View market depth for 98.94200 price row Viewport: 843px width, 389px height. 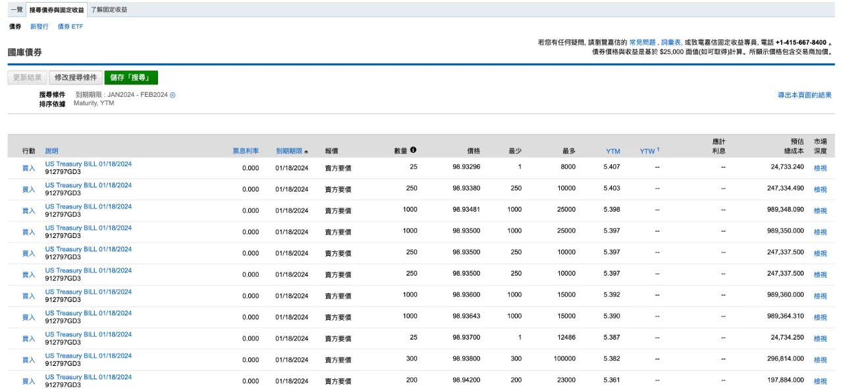(820, 381)
